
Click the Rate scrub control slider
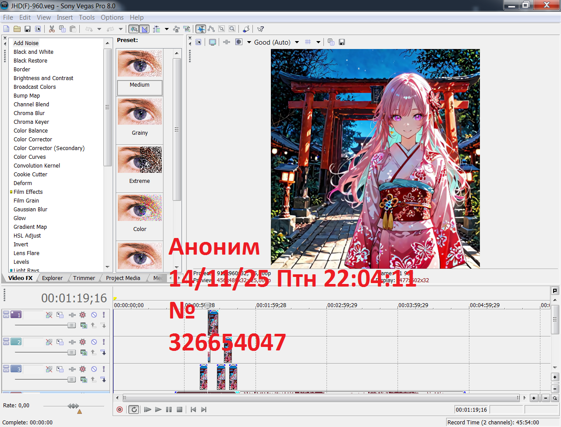73,406
